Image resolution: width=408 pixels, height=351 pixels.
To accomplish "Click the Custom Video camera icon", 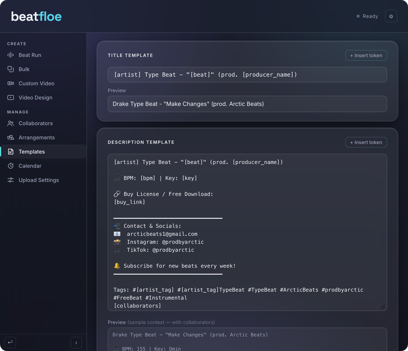I will click(x=10, y=83).
